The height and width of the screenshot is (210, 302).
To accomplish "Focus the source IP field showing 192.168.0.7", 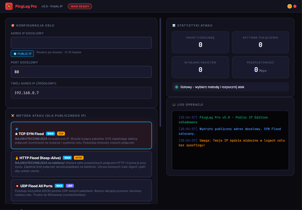I will click(81, 93).
